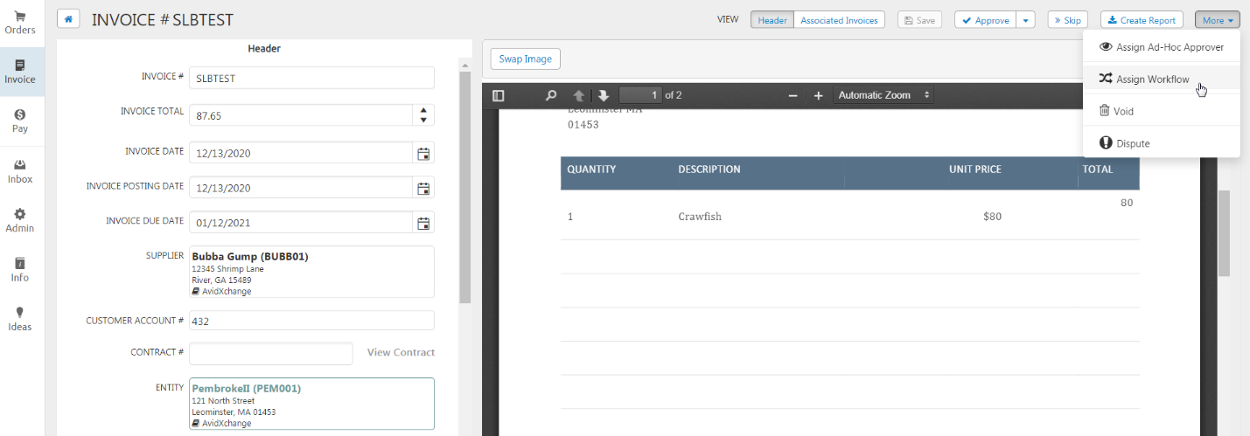Click the Swap Image button

(x=525, y=59)
